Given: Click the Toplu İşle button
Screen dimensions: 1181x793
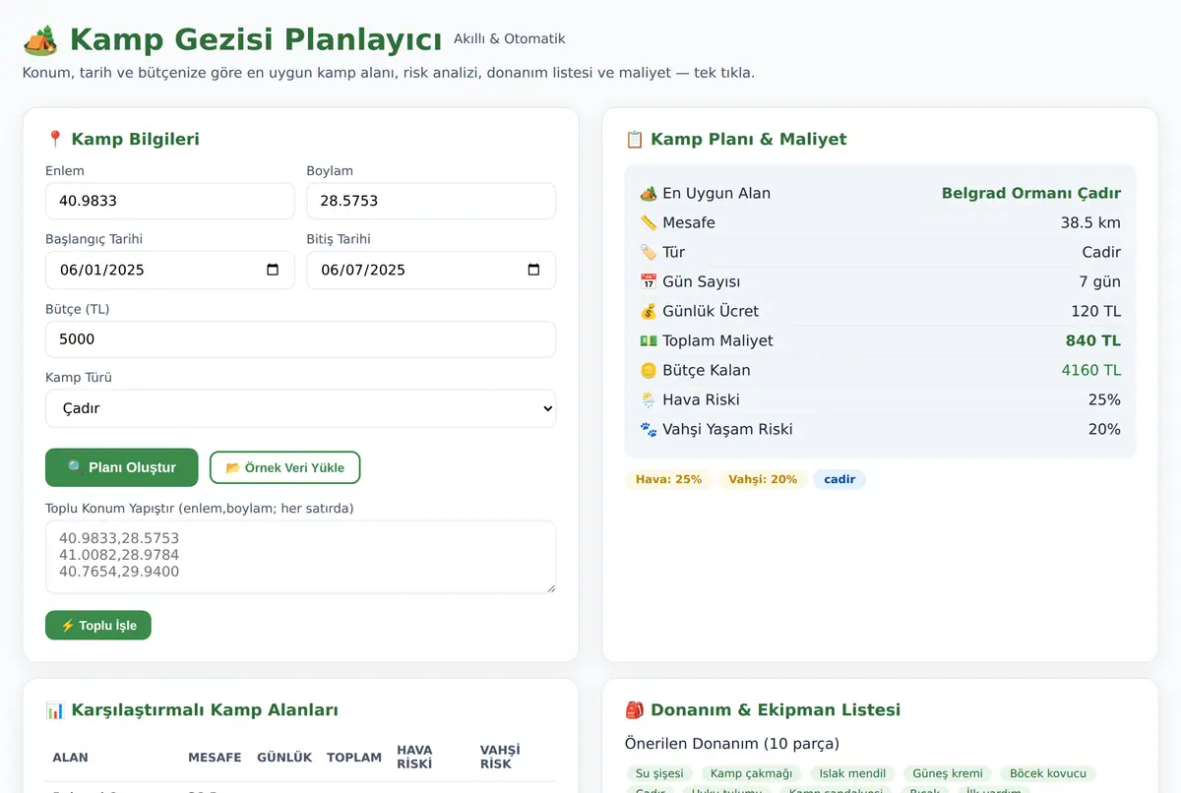Looking at the screenshot, I should click(98, 625).
